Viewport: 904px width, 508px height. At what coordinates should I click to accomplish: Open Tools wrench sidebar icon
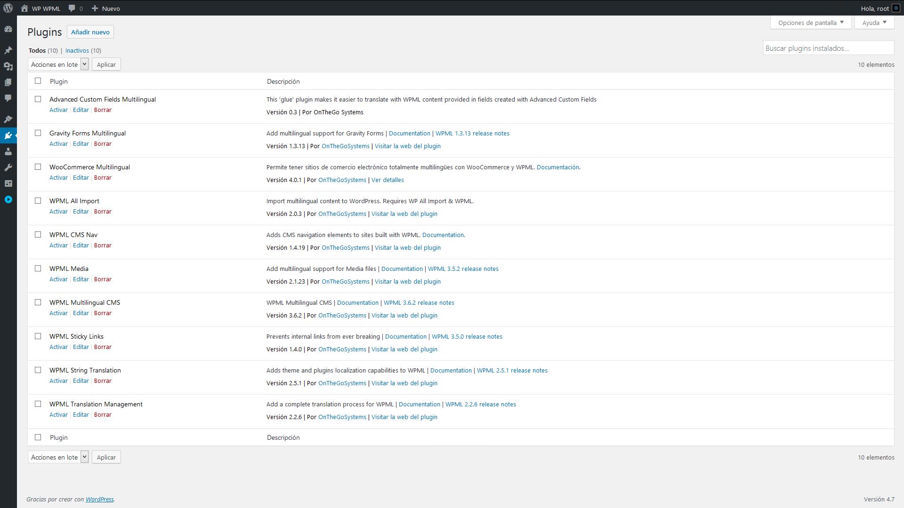[x=8, y=167]
